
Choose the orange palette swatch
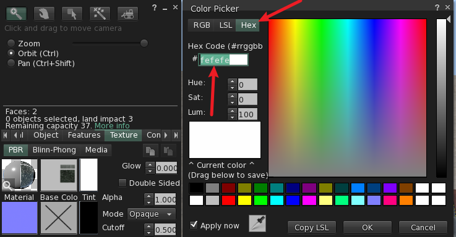point(406,200)
